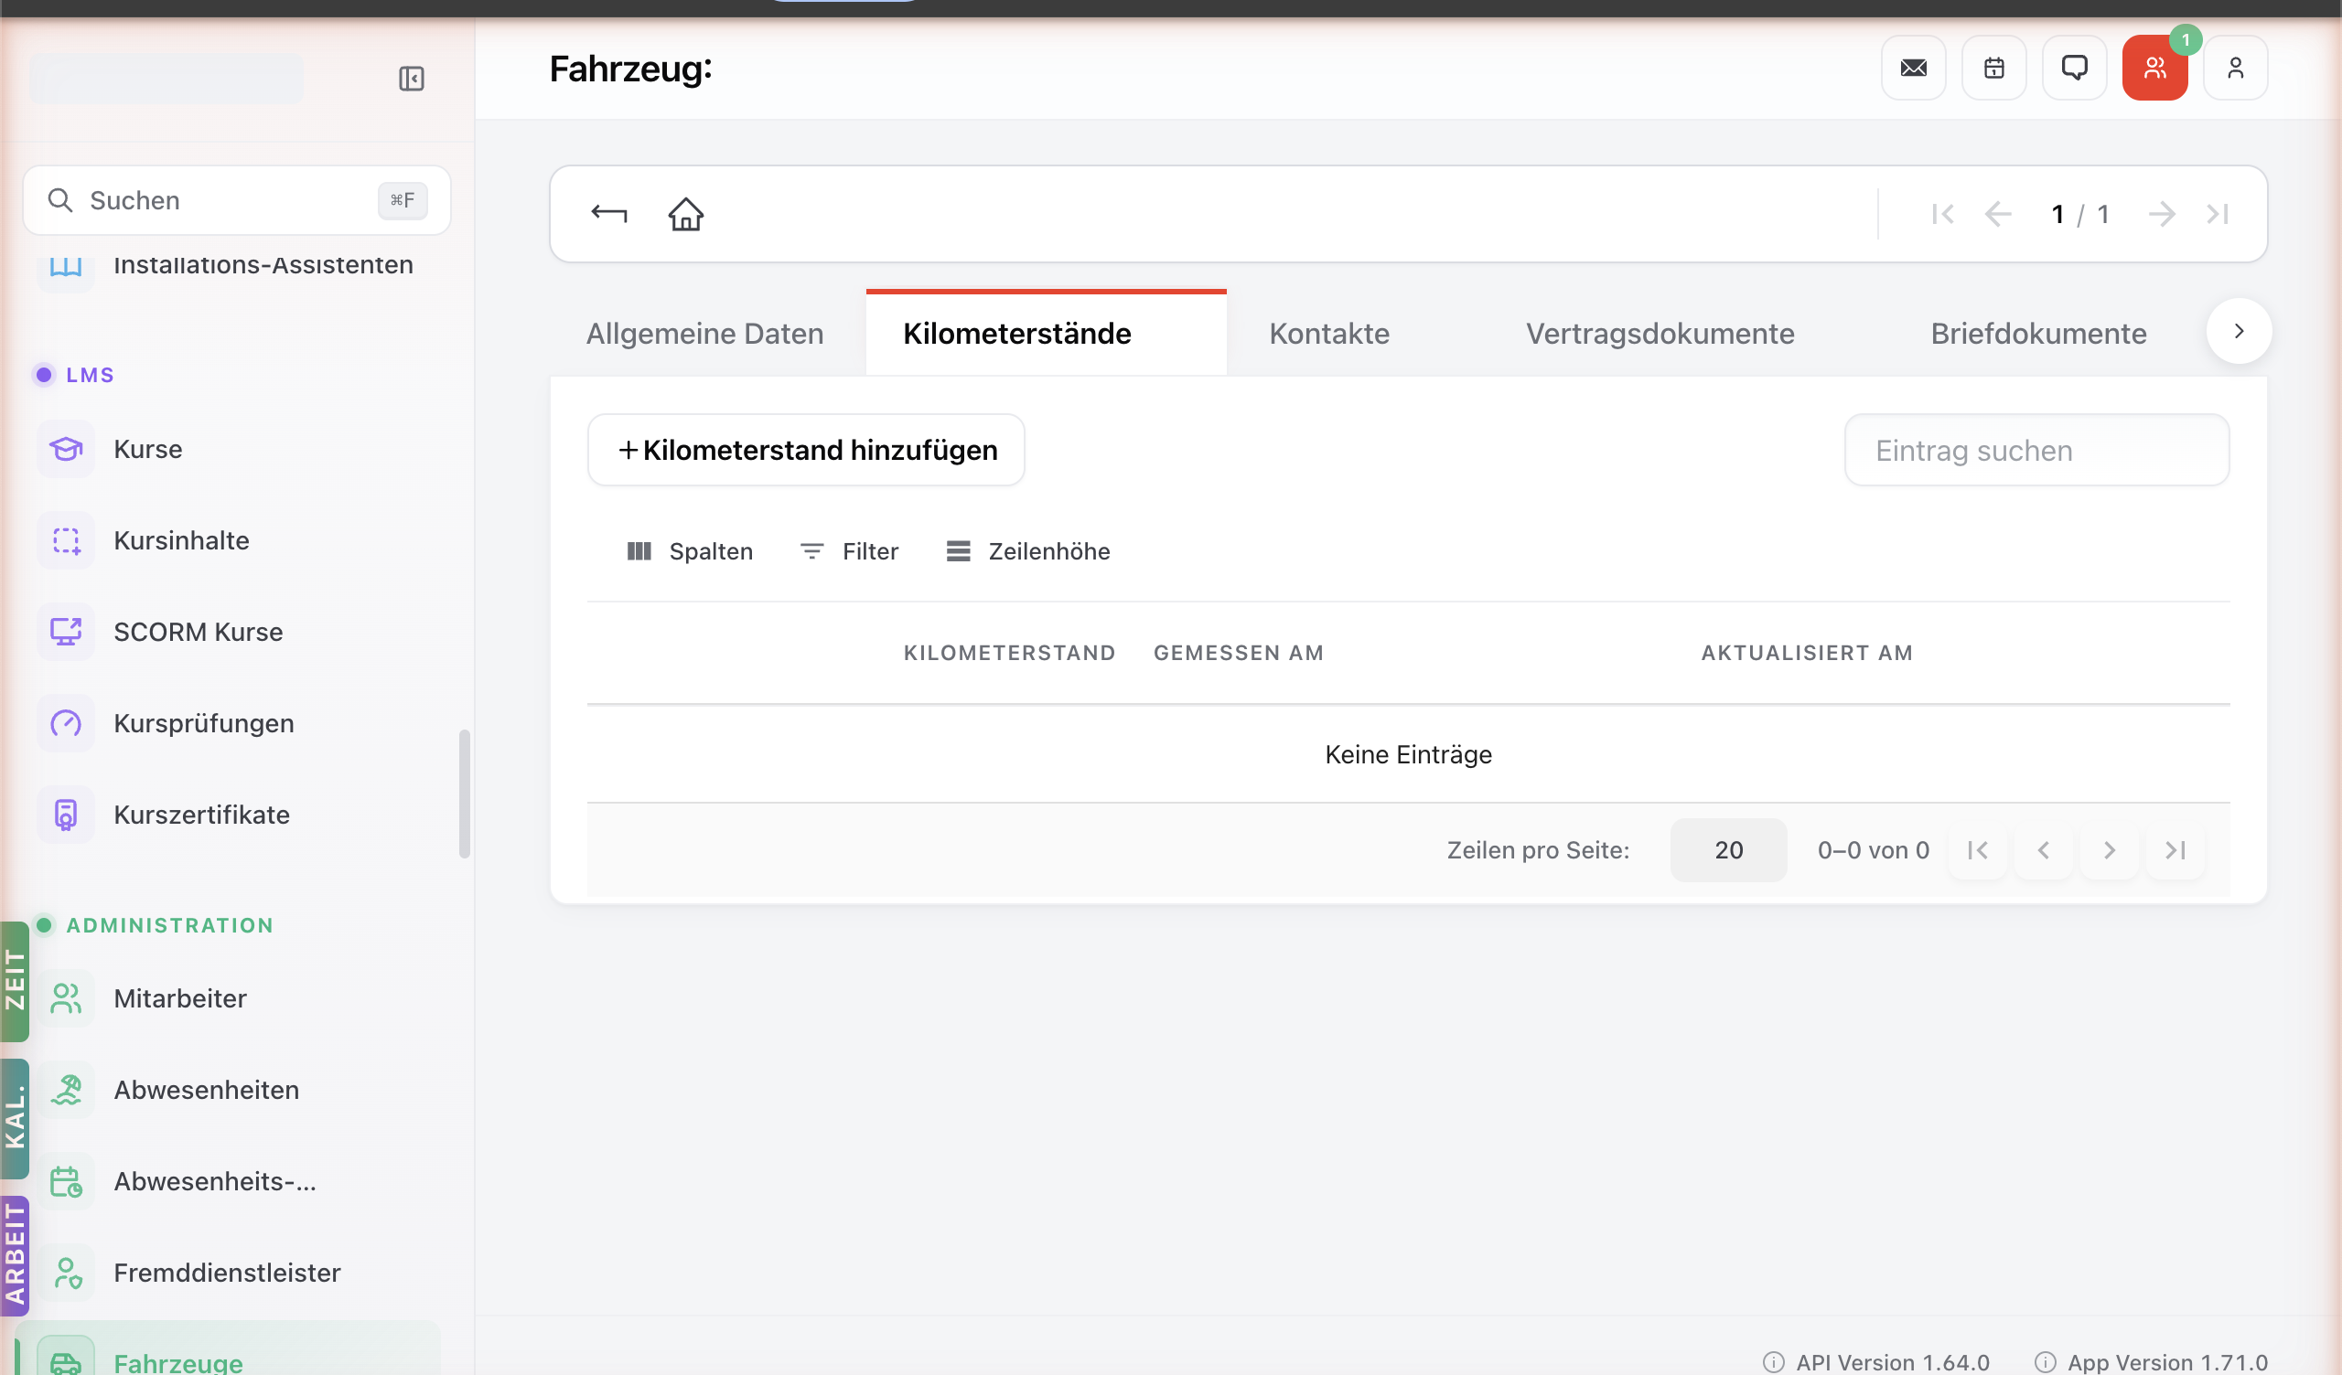Click the Eintrag suchen search field
Image resolution: width=2342 pixels, height=1375 pixels.
tap(2036, 451)
